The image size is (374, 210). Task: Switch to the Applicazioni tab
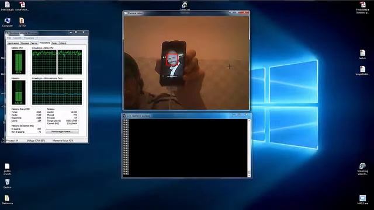tap(13, 43)
